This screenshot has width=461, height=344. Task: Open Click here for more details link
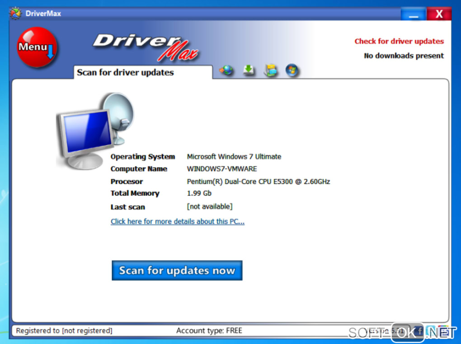(x=178, y=221)
